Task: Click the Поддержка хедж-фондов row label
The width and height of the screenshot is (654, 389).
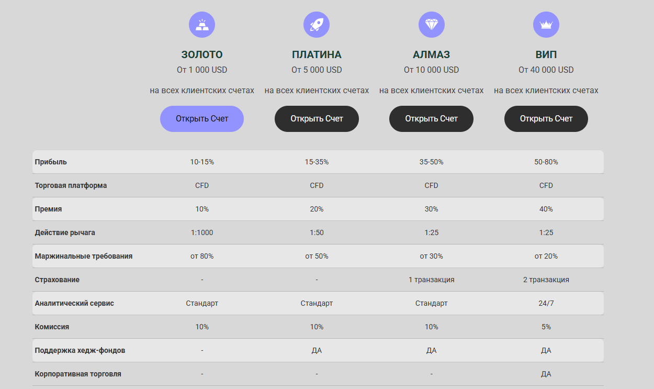Action: [80, 350]
